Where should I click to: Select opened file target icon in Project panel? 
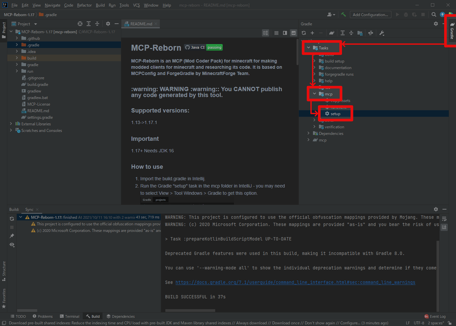tap(80, 24)
